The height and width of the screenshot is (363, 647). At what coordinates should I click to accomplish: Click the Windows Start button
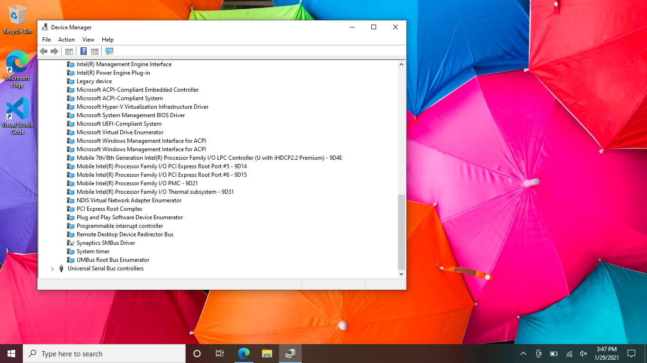(11, 354)
